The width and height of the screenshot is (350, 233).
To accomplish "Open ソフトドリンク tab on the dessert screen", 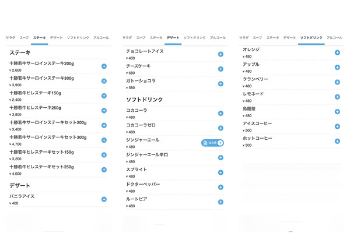I will 195,38.
